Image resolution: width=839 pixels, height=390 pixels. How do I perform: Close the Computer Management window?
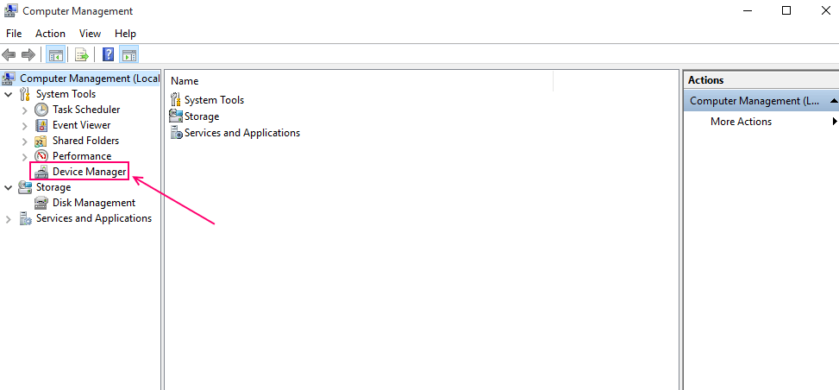[825, 10]
